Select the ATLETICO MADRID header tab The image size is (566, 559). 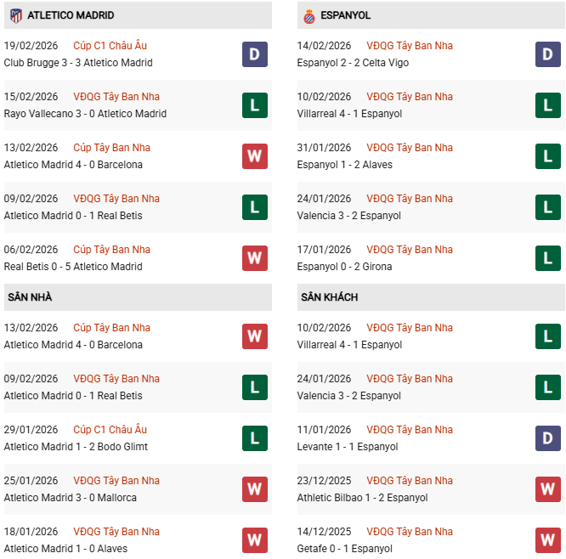71,15
